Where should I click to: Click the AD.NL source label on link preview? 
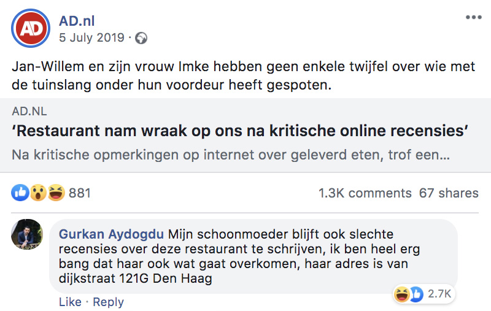click(29, 112)
